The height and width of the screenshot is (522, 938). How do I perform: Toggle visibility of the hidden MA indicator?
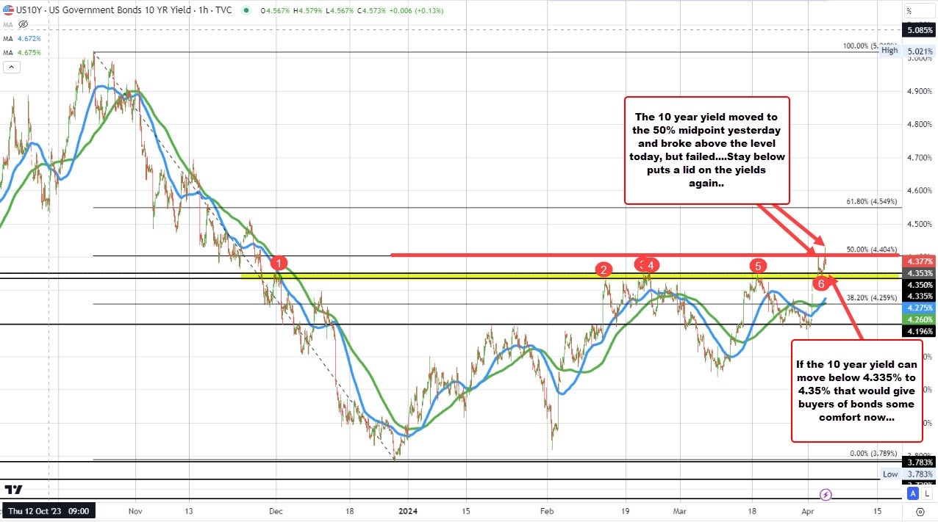tap(23, 24)
